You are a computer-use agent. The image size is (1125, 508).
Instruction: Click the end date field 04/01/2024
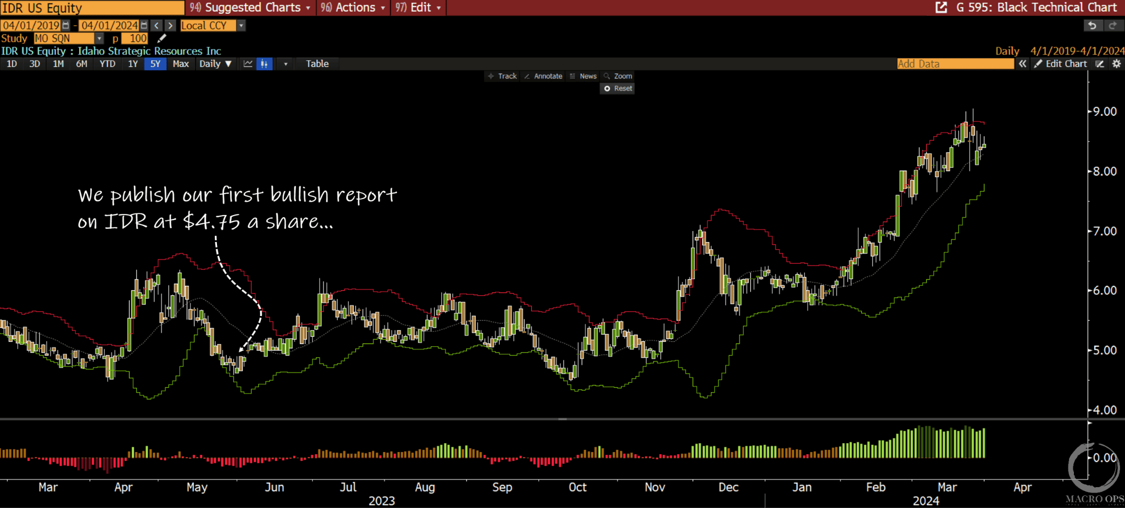(109, 25)
